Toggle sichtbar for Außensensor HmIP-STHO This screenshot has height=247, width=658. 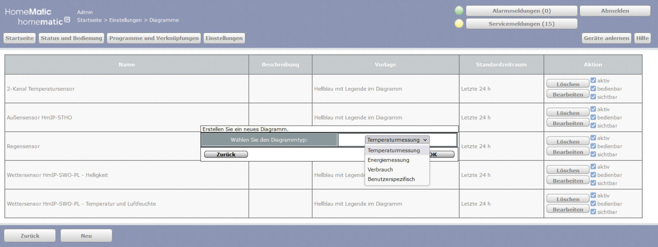[x=593, y=126]
